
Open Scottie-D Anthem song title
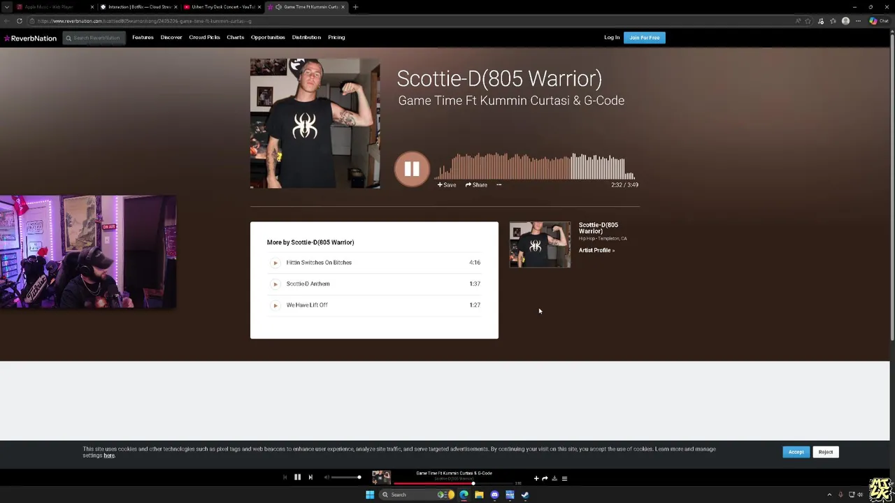pyautogui.click(x=308, y=284)
